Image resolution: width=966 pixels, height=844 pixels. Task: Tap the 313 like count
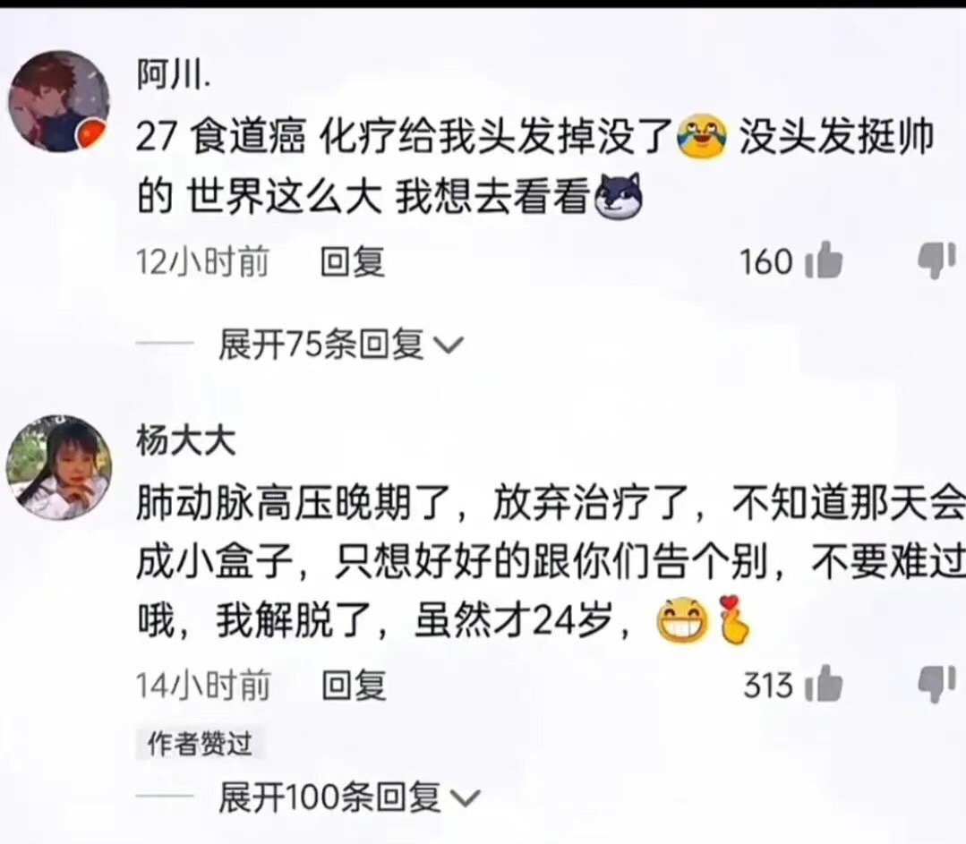pos(767,685)
